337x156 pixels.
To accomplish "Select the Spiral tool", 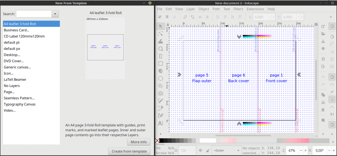I will (161, 93).
